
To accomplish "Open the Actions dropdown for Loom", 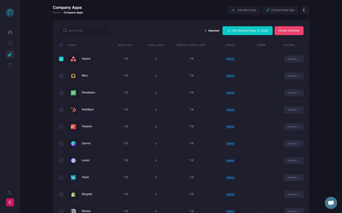I will (293, 160).
